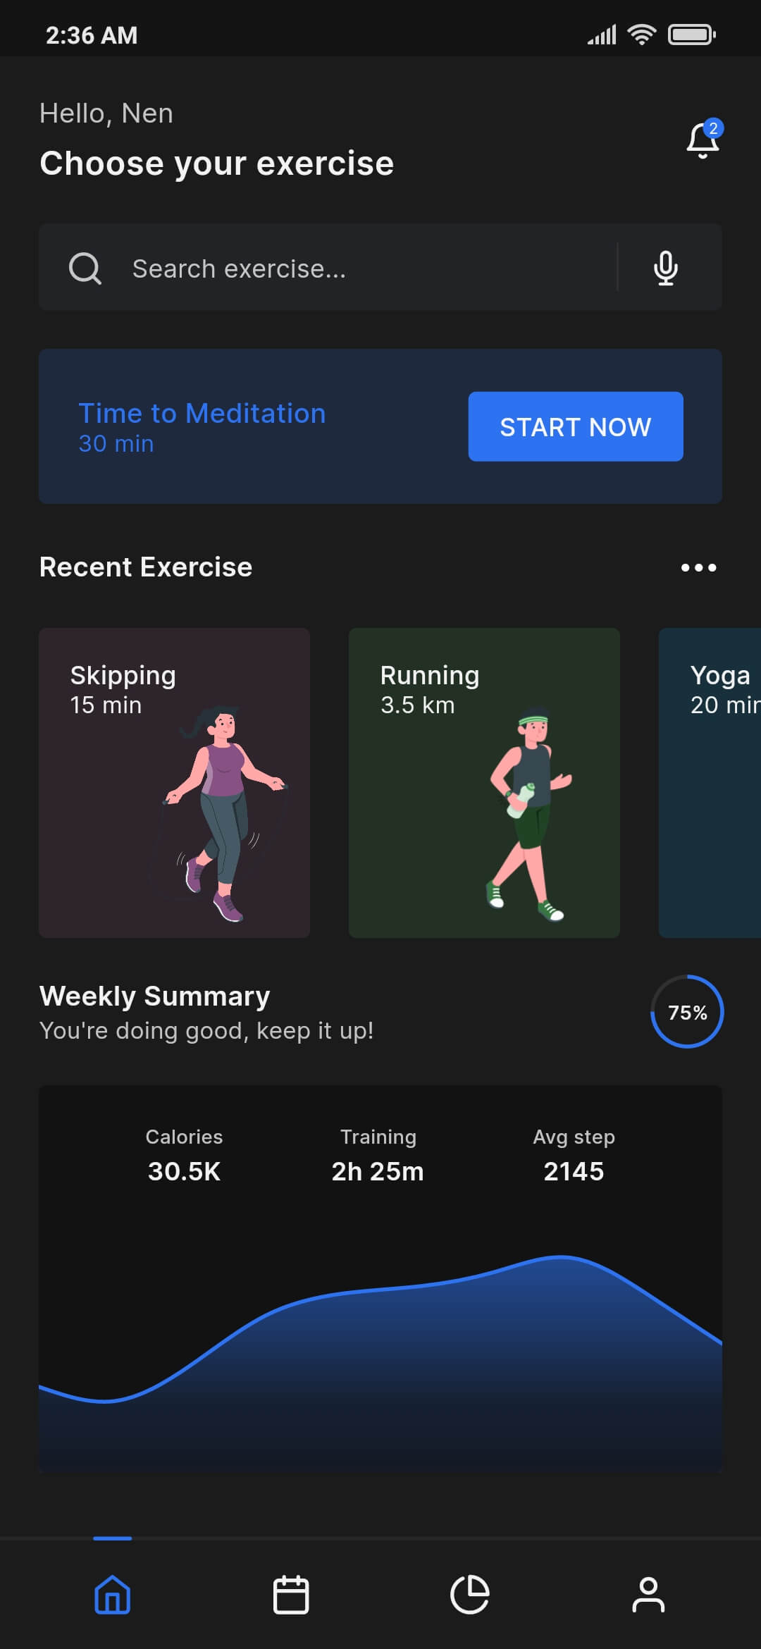Select the Calories 30.5K stat
761x1649 pixels.
tap(184, 1155)
